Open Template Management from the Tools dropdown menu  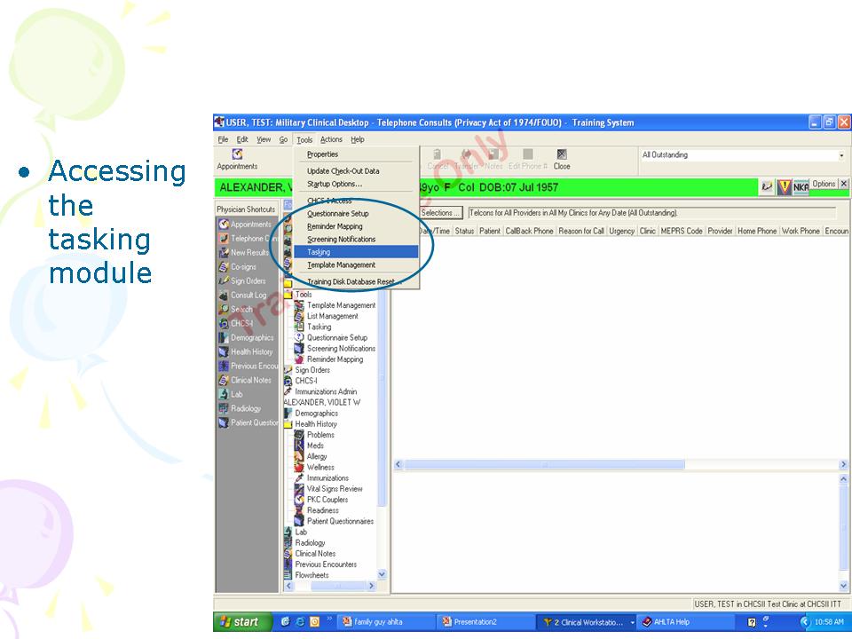341,264
